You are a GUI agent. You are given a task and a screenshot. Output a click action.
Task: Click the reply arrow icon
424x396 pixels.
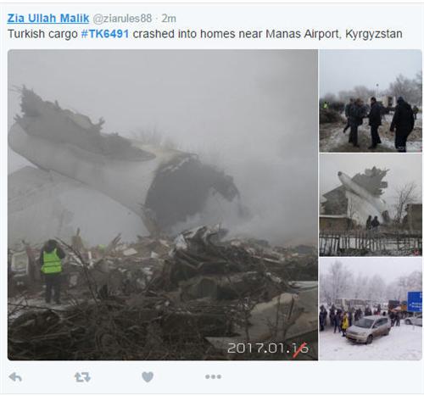[x=15, y=377]
